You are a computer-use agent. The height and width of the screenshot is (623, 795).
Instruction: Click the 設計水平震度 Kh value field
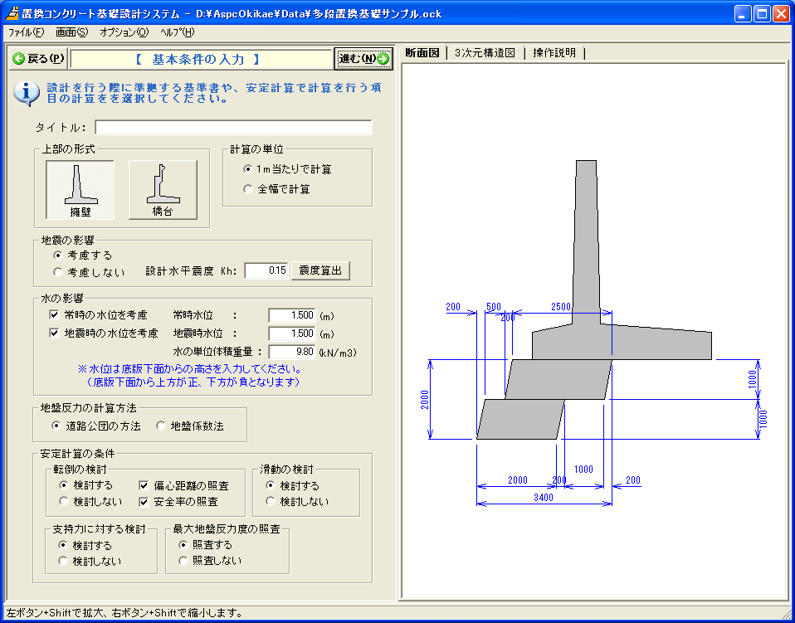pyautogui.click(x=266, y=270)
